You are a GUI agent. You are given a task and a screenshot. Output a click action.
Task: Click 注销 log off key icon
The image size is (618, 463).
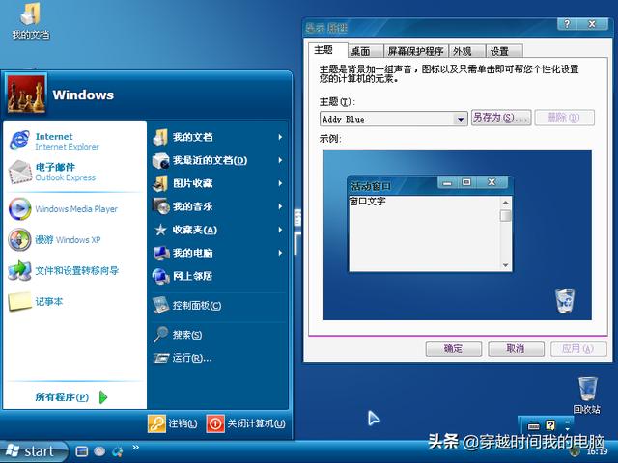(x=156, y=423)
